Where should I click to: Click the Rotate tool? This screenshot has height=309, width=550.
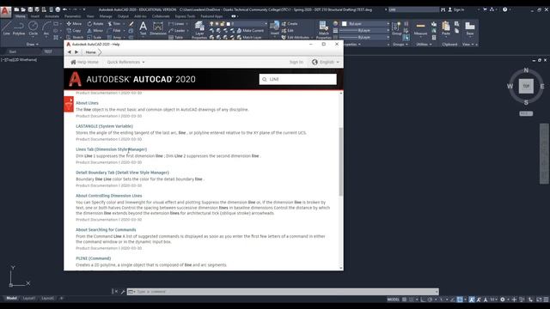(x=95, y=23)
